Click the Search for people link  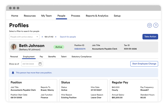tap(68, 37)
